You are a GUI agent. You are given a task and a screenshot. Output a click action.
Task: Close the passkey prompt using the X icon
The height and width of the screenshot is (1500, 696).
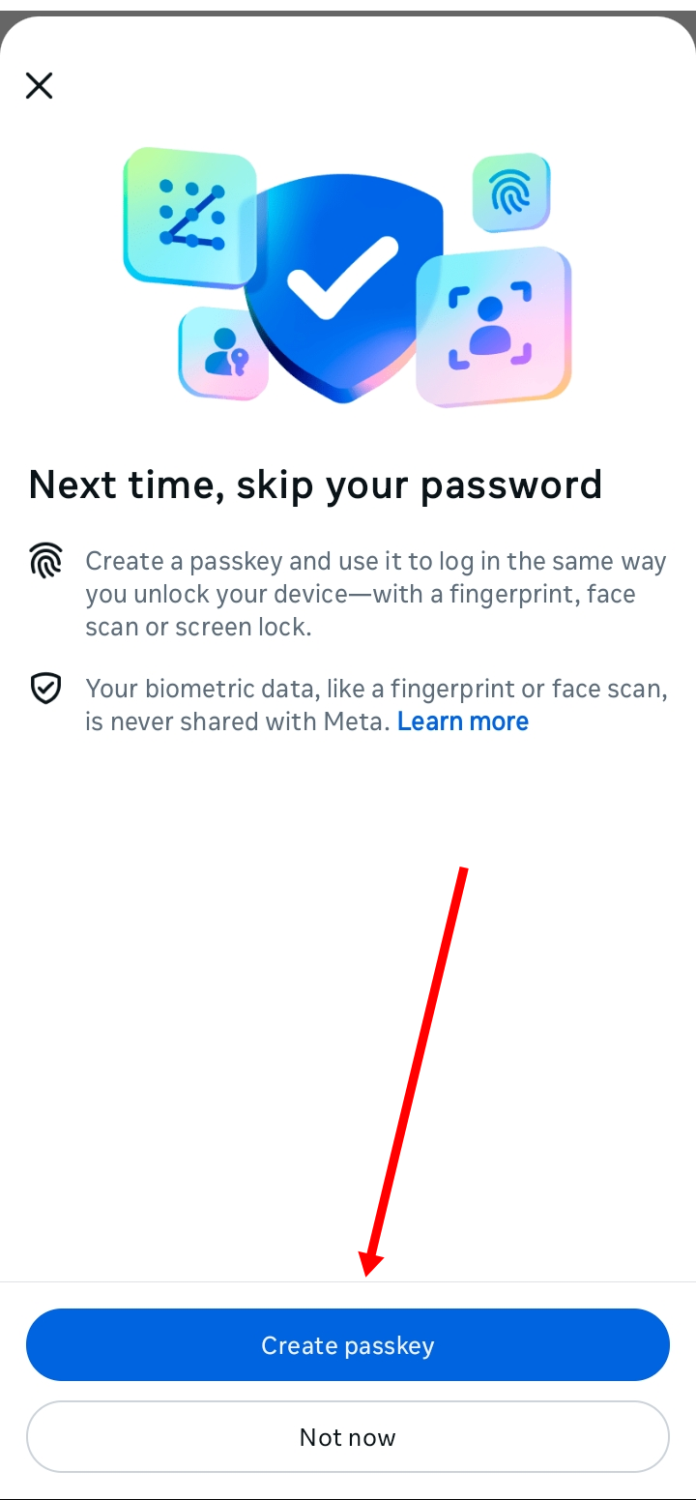click(39, 86)
